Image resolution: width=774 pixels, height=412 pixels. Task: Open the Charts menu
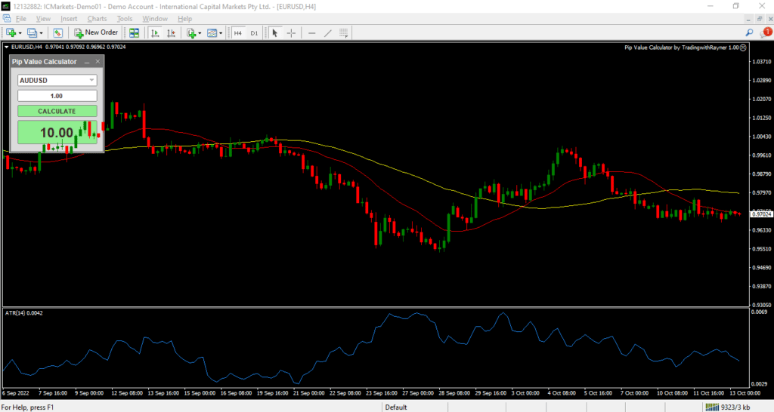click(97, 18)
